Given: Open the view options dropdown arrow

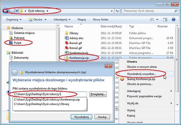Looking at the screenshot, I should [x=157, y=19].
